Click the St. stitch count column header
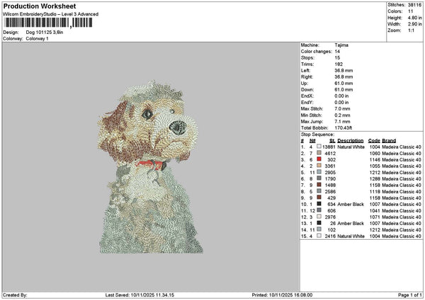The image size is (425, 300). (333, 141)
